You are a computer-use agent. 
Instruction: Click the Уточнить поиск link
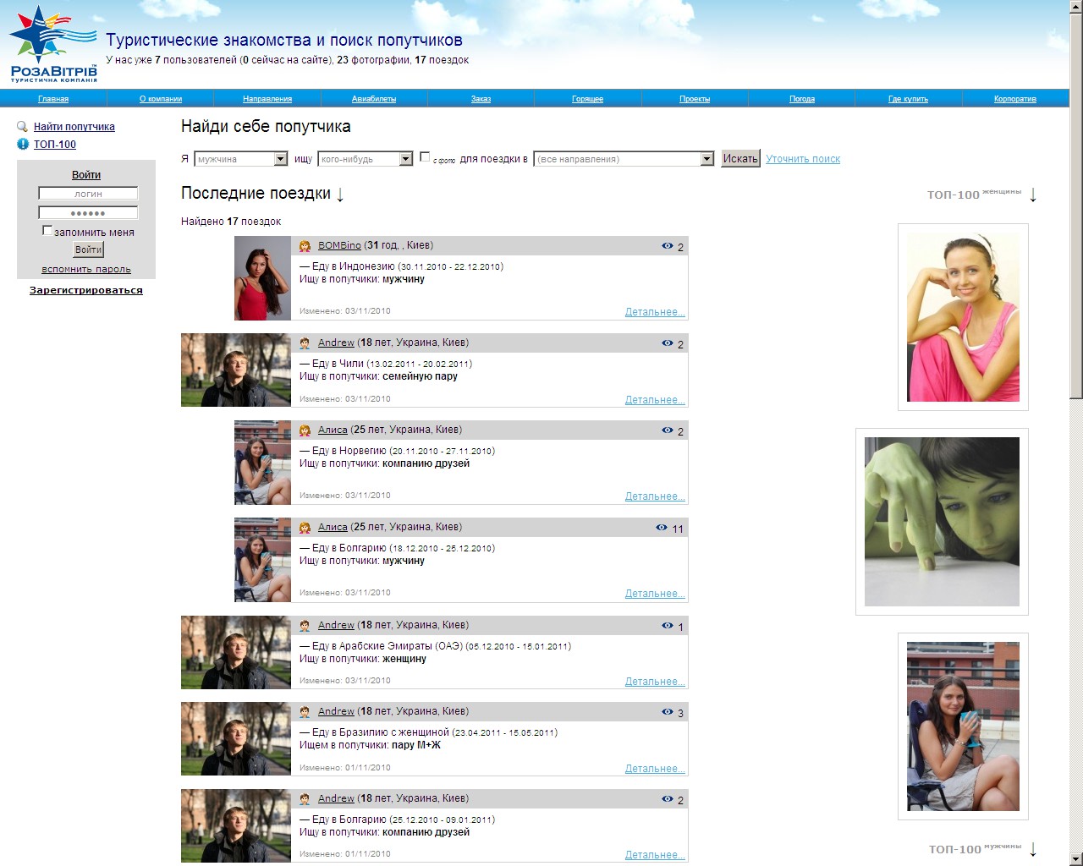point(803,159)
